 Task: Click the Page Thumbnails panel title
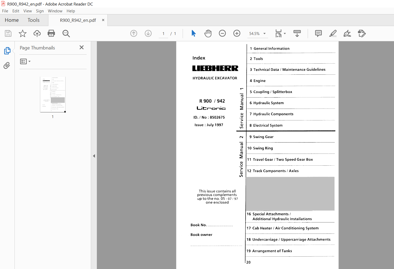(37, 48)
